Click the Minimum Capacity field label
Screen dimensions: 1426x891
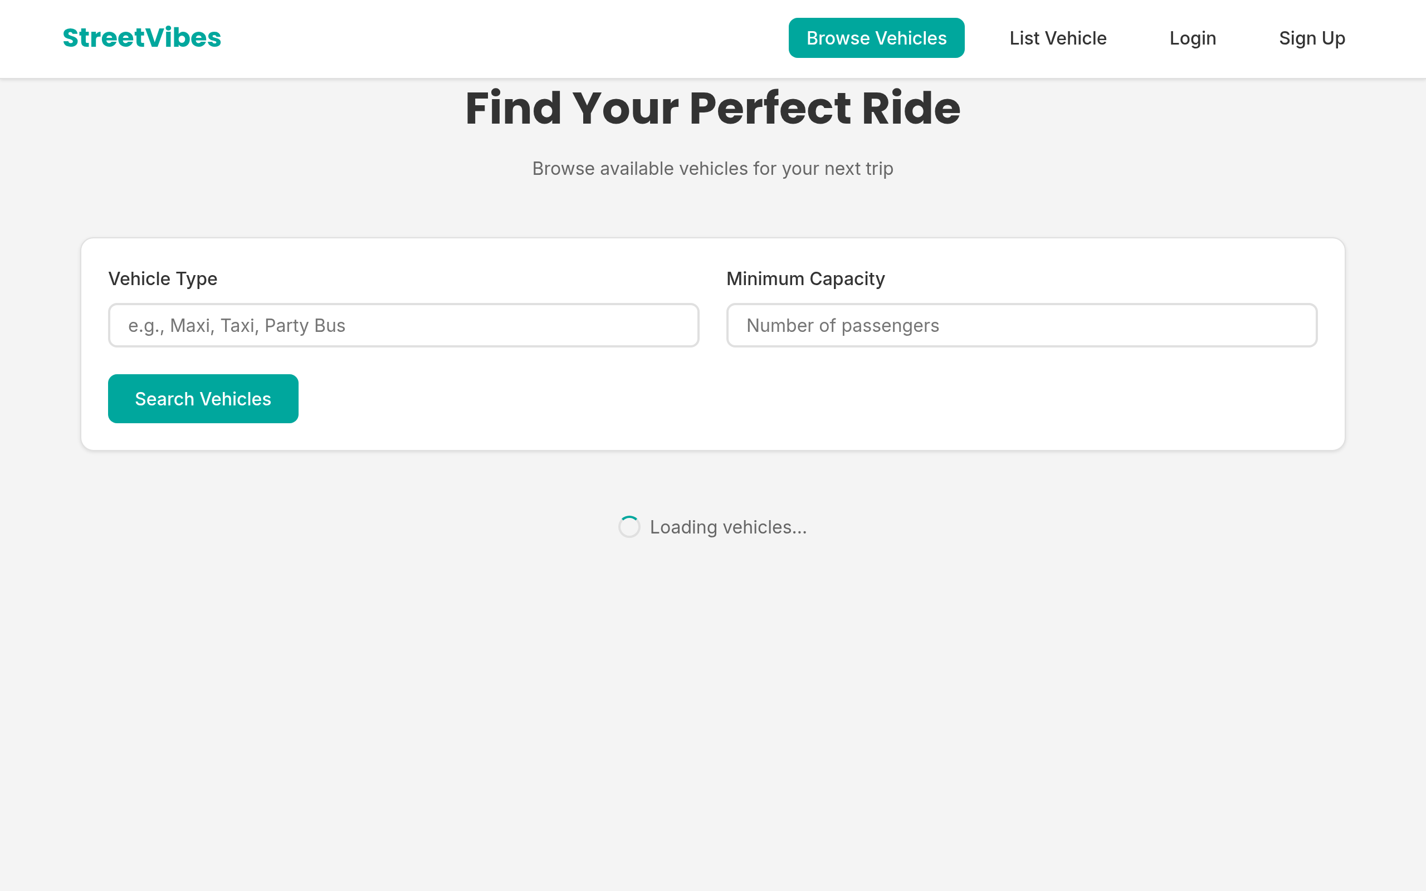point(805,279)
